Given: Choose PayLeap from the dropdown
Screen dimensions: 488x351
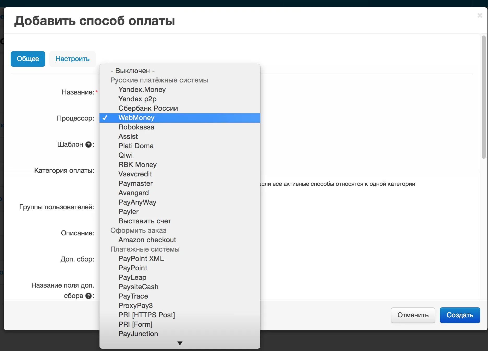Looking at the screenshot, I should (180, 277).
